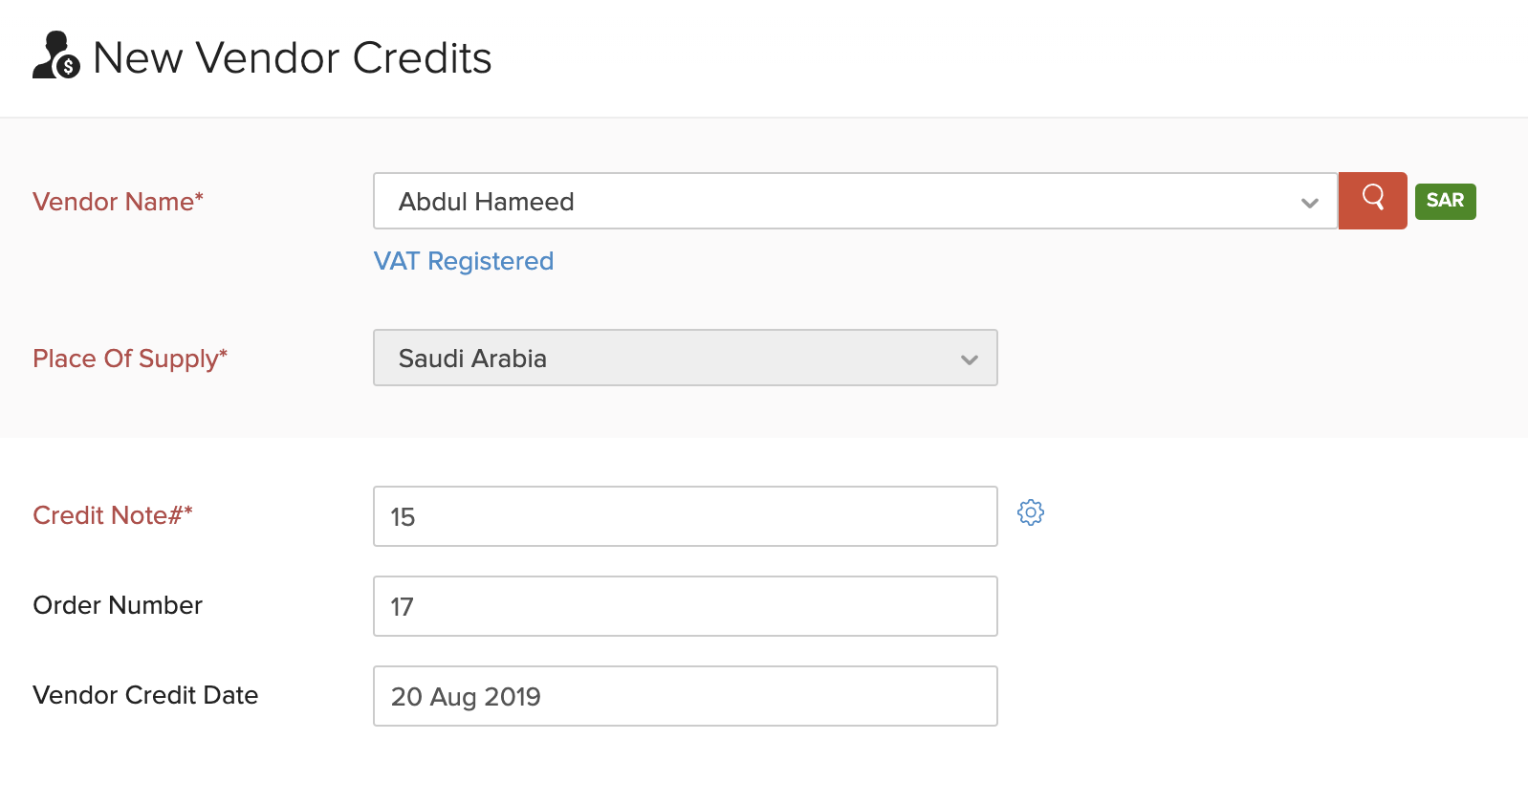Click the Saudi Arabia selection
Image resolution: width=1528 pixels, height=805 pixels.
click(x=685, y=359)
